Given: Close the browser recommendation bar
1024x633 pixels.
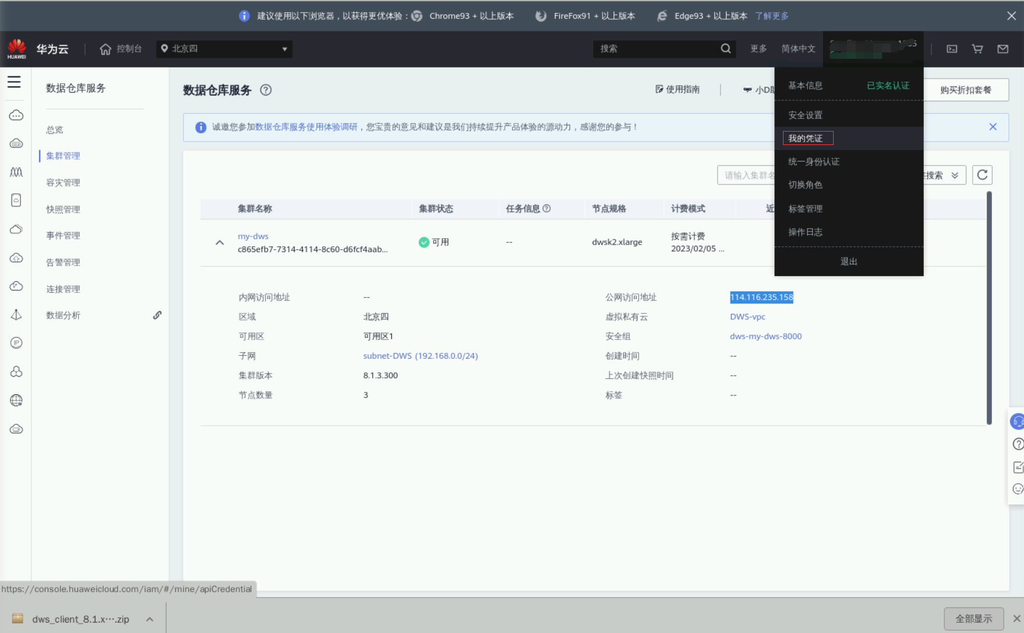Looking at the screenshot, I should [x=1012, y=16].
